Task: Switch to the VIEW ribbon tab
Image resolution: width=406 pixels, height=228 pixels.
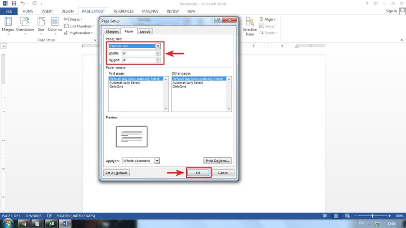Action: 191,11
